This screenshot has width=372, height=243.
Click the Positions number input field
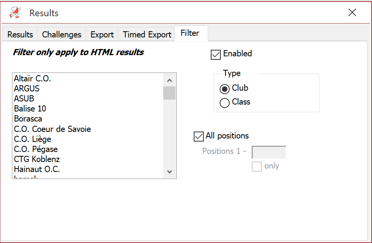pyautogui.click(x=269, y=152)
